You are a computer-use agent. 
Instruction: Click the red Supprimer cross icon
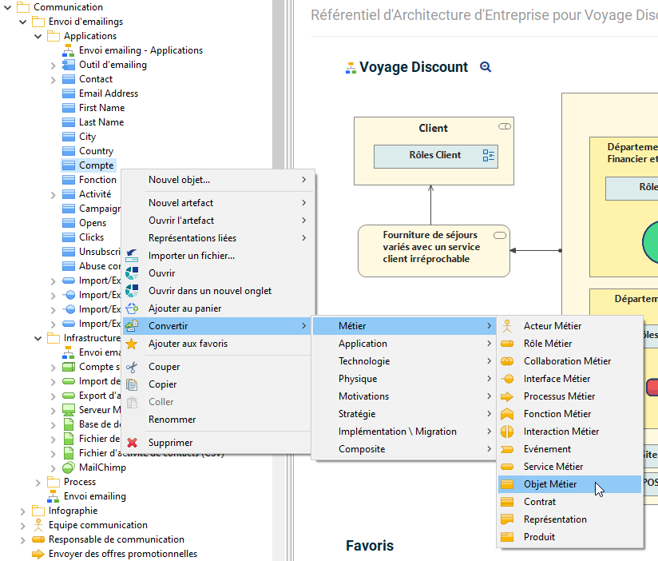click(x=132, y=443)
